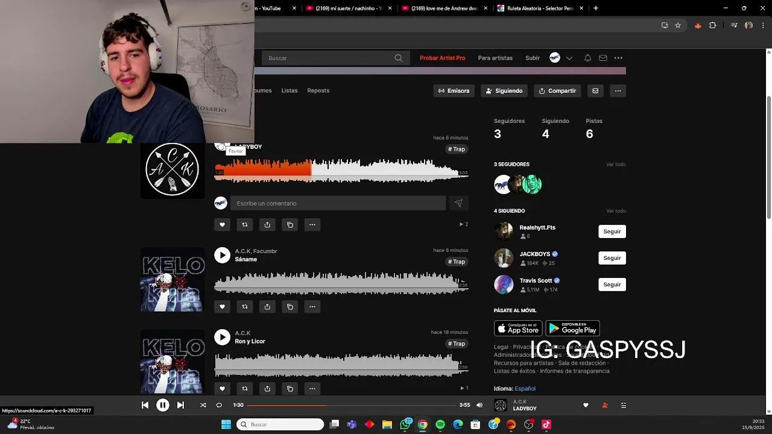772x434 pixels.
Task: Open the Subir upload page
Action: (533, 58)
